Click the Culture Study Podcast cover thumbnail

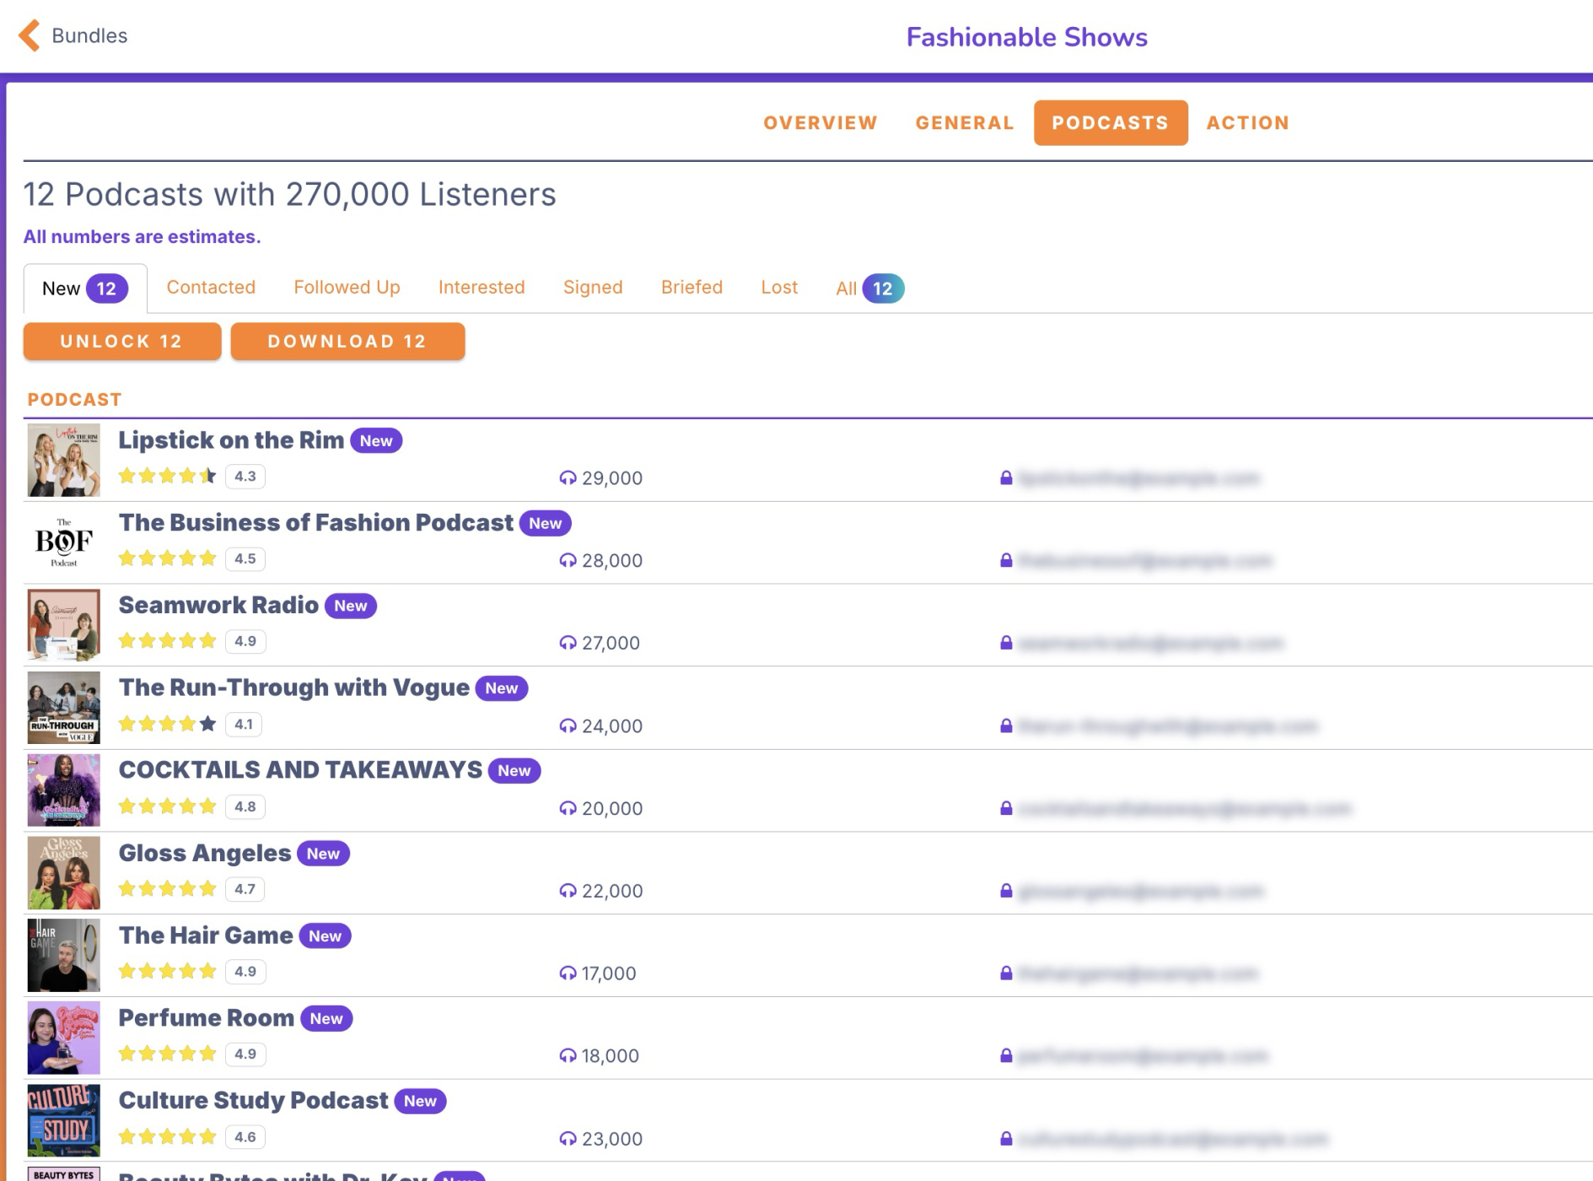pyautogui.click(x=64, y=1120)
